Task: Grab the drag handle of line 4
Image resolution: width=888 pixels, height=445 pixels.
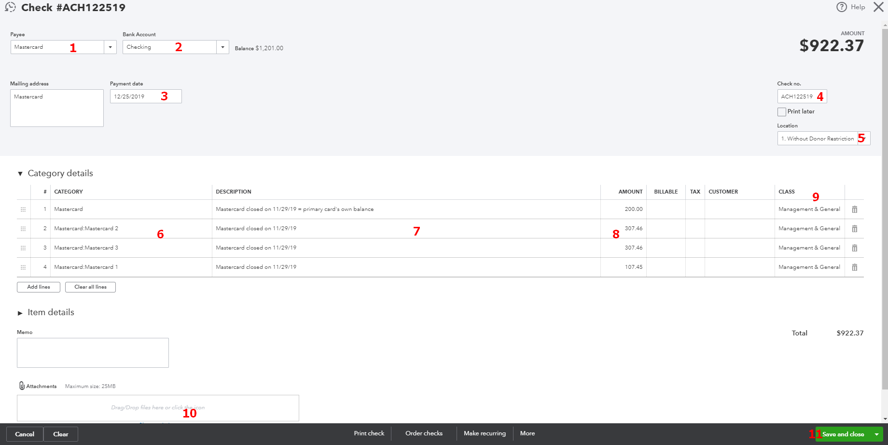Action: pyautogui.click(x=23, y=267)
